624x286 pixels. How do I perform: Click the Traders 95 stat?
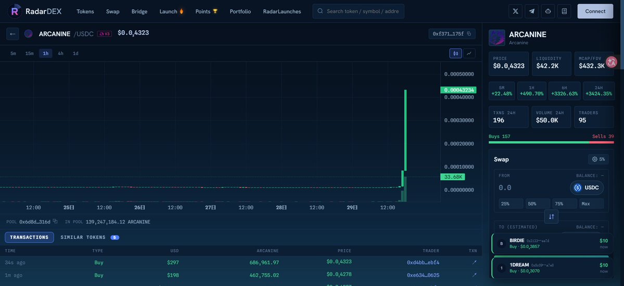[x=594, y=117]
